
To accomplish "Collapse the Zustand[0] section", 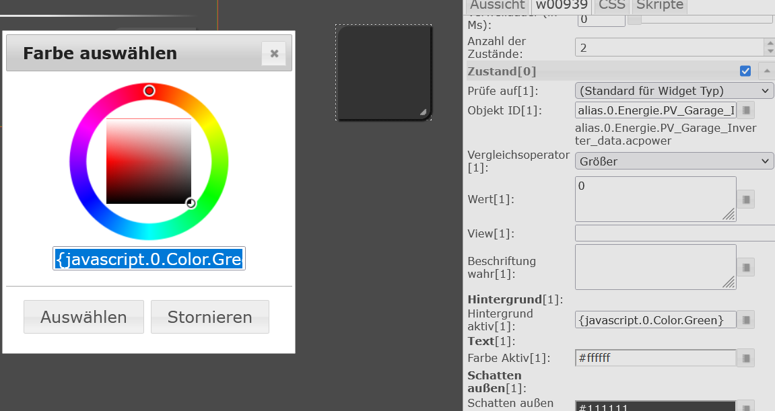I will 766,71.
